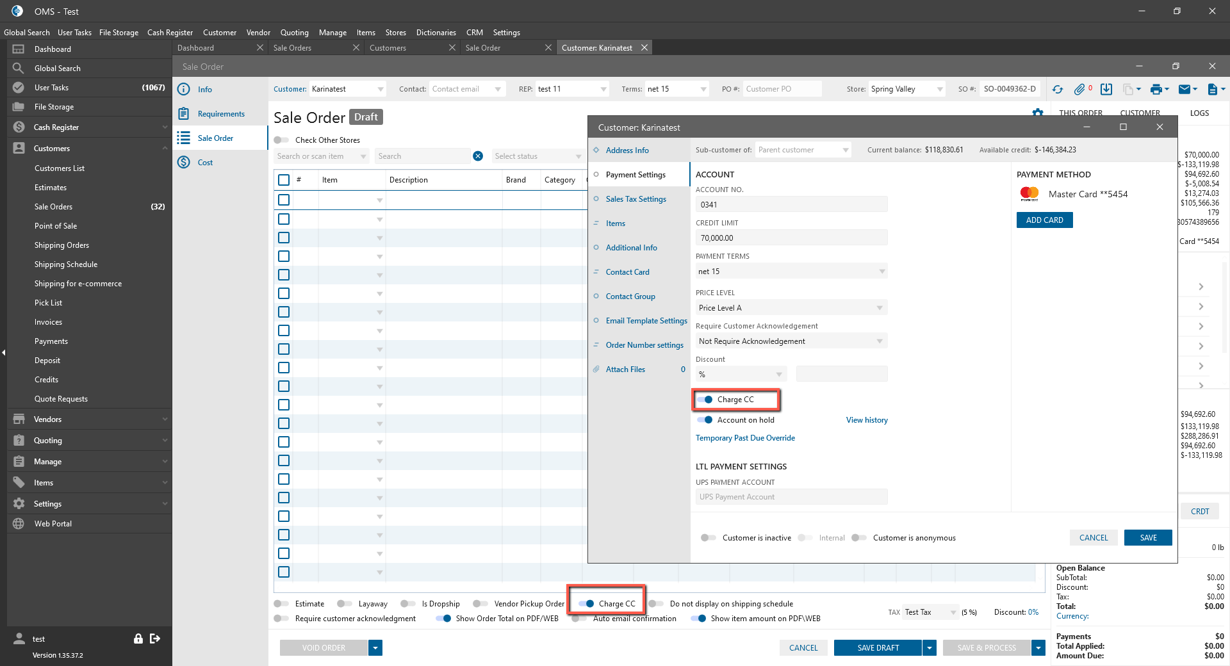Open the Dictionaries menu

pyautogui.click(x=436, y=33)
